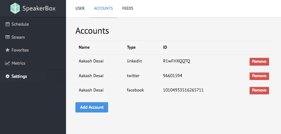Switch to the Feeds tab
281x134 pixels.
[x=128, y=8]
